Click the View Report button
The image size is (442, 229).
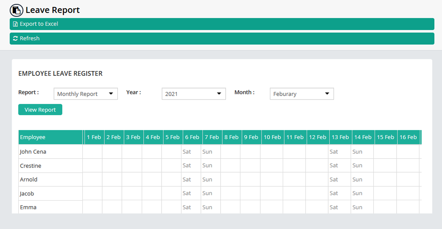tap(40, 110)
